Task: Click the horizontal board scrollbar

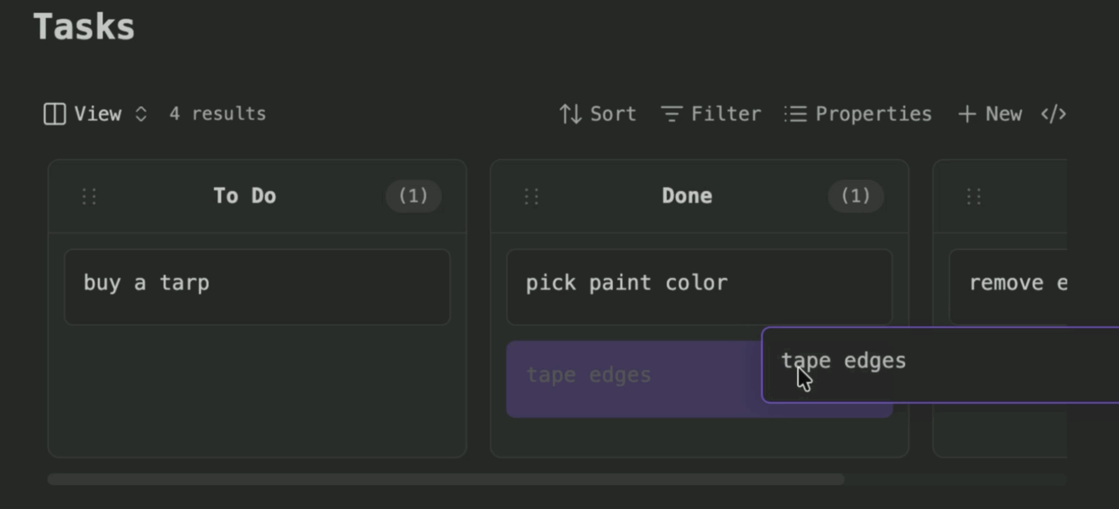Action: tap(445, 479)
